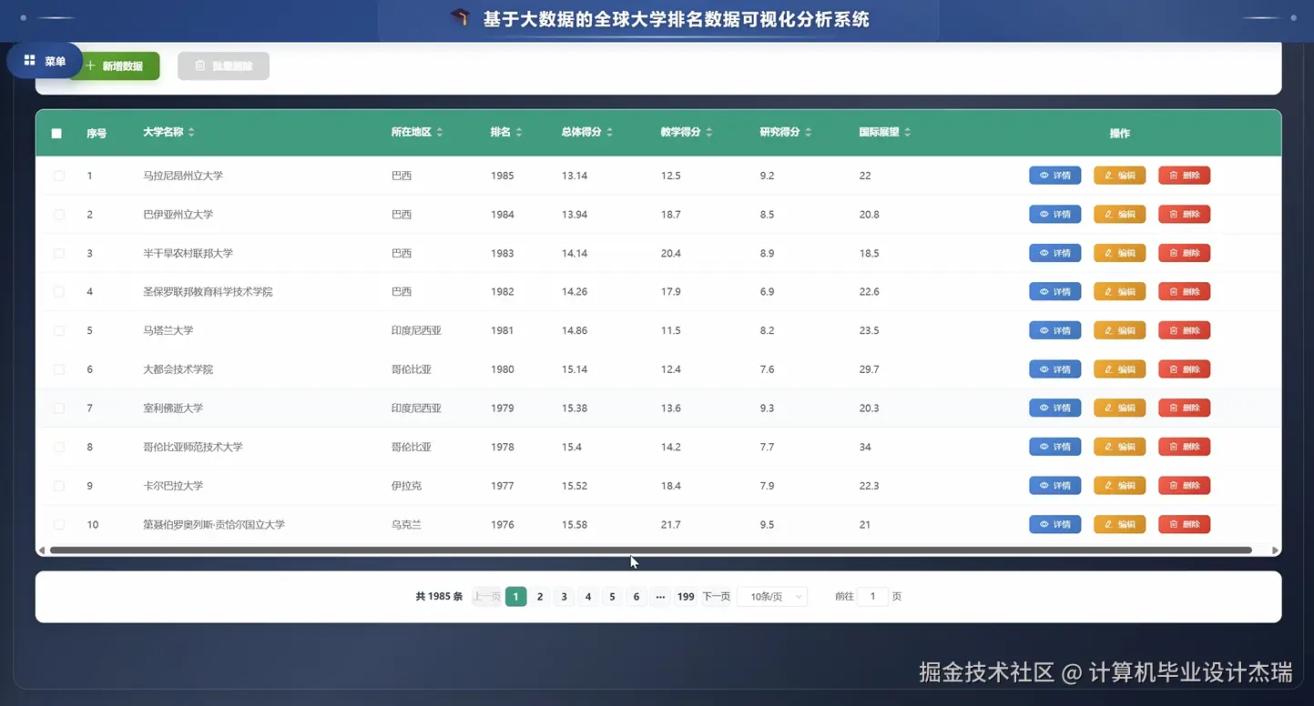Open the 10条/页 page size dropdown

pyautogui.click(x=771, y=596)
